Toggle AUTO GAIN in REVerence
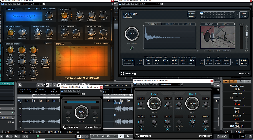This screenshot has height=140, width=253. click(x=133, y=60)
